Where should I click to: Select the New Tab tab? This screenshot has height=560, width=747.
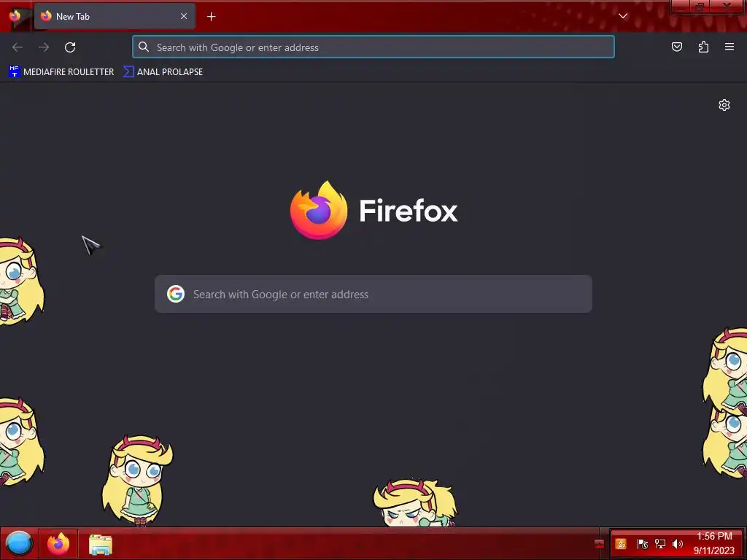pos(115,16)
